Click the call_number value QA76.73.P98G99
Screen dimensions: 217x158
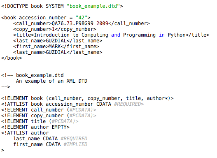[72, 23]
